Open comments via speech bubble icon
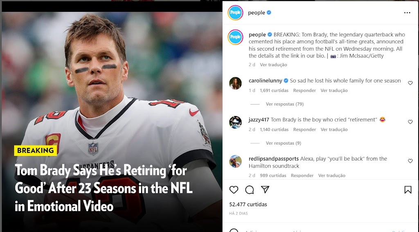 [249, 190]
